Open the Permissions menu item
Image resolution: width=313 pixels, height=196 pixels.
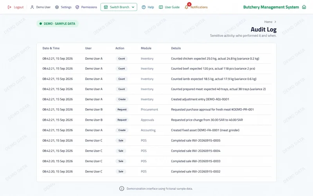(86, 7)
